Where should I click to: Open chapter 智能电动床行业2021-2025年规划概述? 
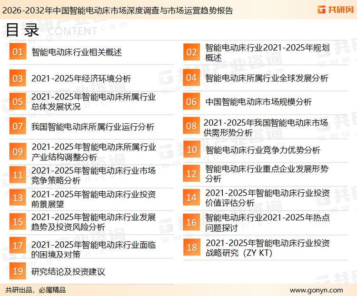(268, 53)
